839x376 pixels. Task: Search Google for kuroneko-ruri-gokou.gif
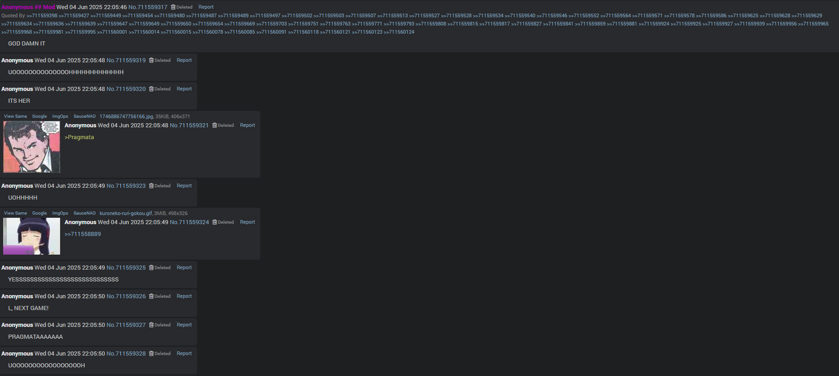(40, 213)
